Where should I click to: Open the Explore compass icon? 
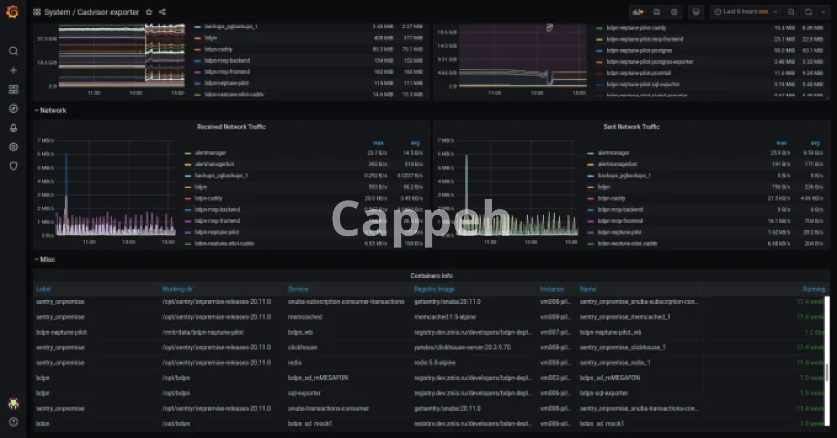coord(14,109)
